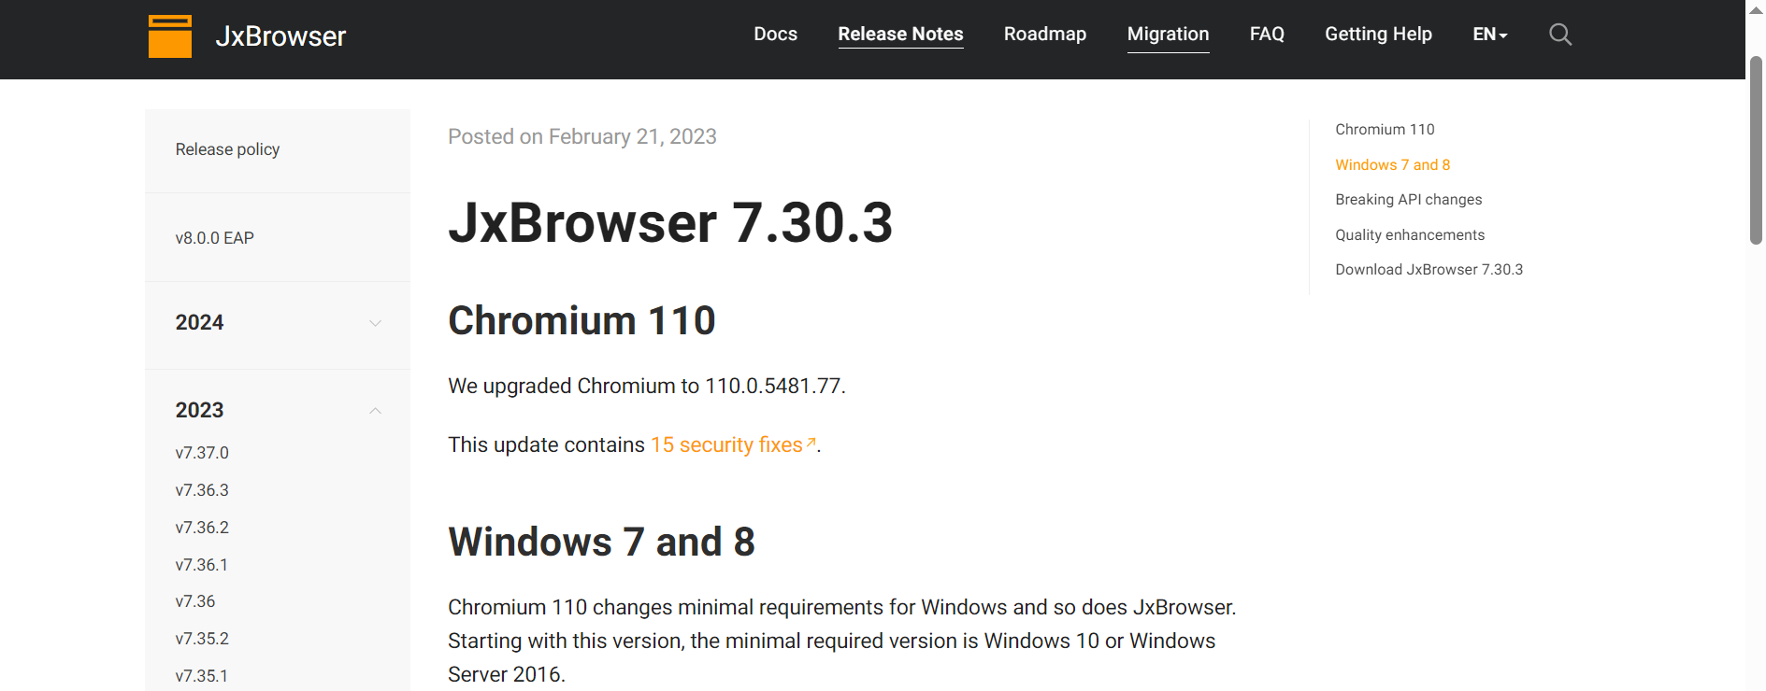Expand the 2024 release list
The height and width of the screenshot is (691, 1766).
point(375,323)
